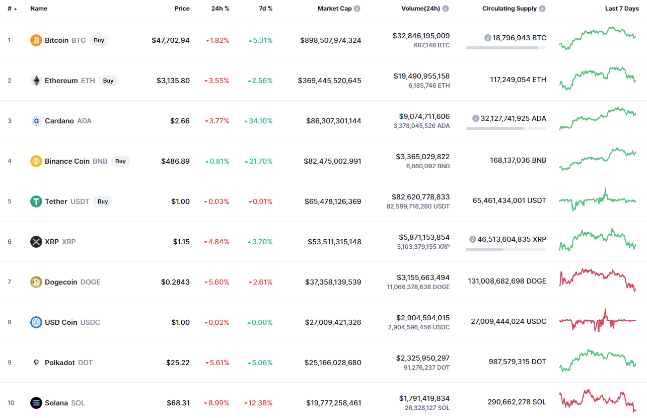Sort table by Circulating Supply header

click(510, 9)
